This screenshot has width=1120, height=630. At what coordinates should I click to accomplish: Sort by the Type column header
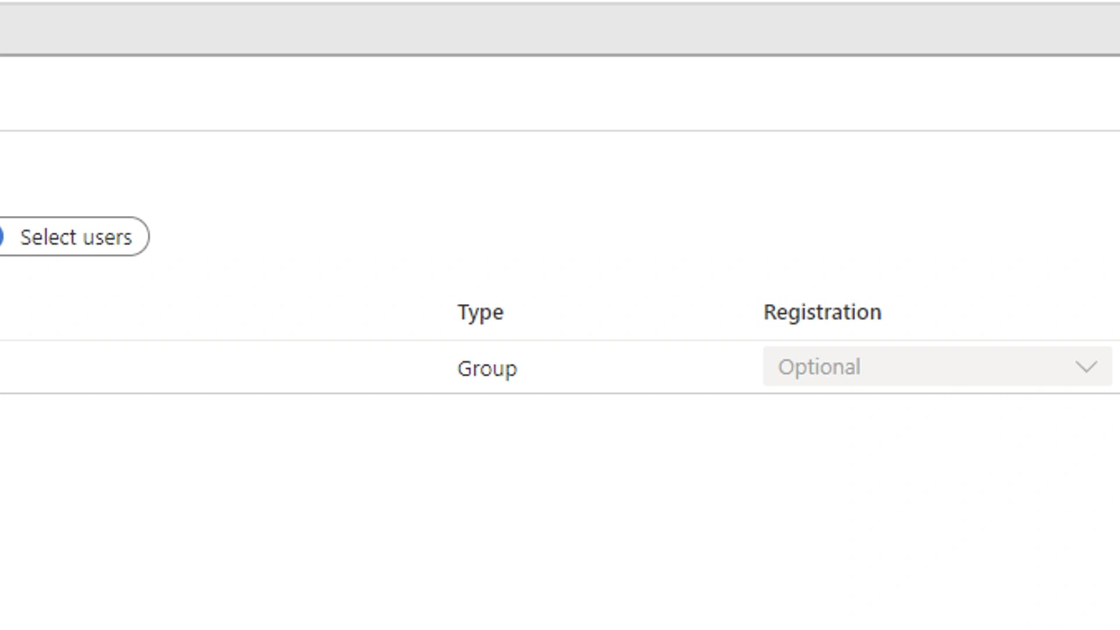coord(480,312)
